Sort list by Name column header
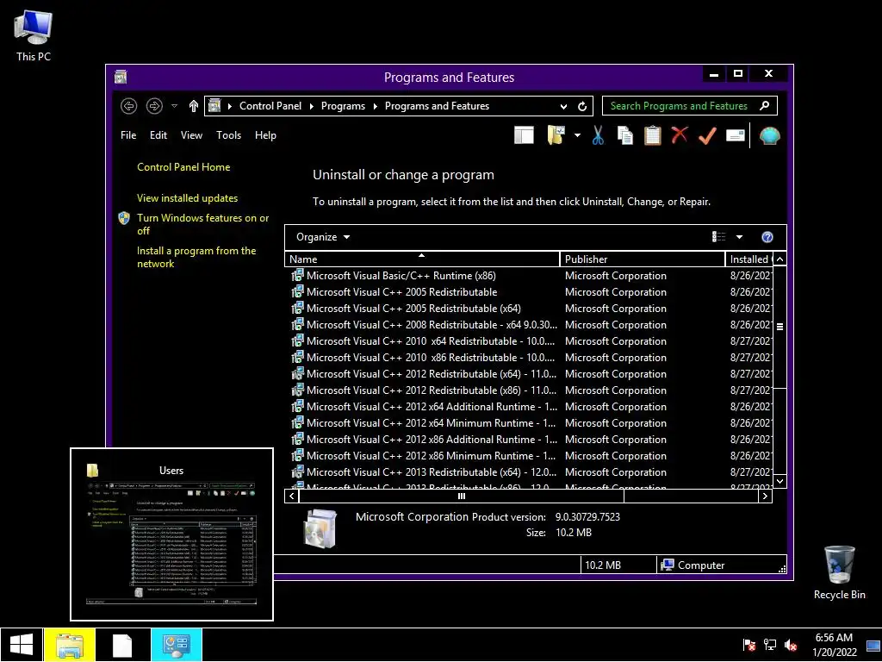The width and height of the screenshot is (882, 662). [422, 259]
